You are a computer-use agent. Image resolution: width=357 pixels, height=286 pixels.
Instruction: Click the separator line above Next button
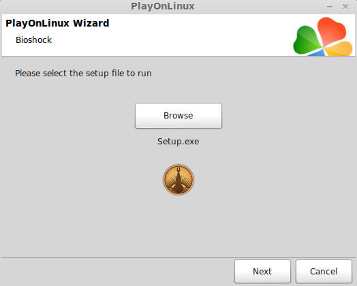(178, 258)
